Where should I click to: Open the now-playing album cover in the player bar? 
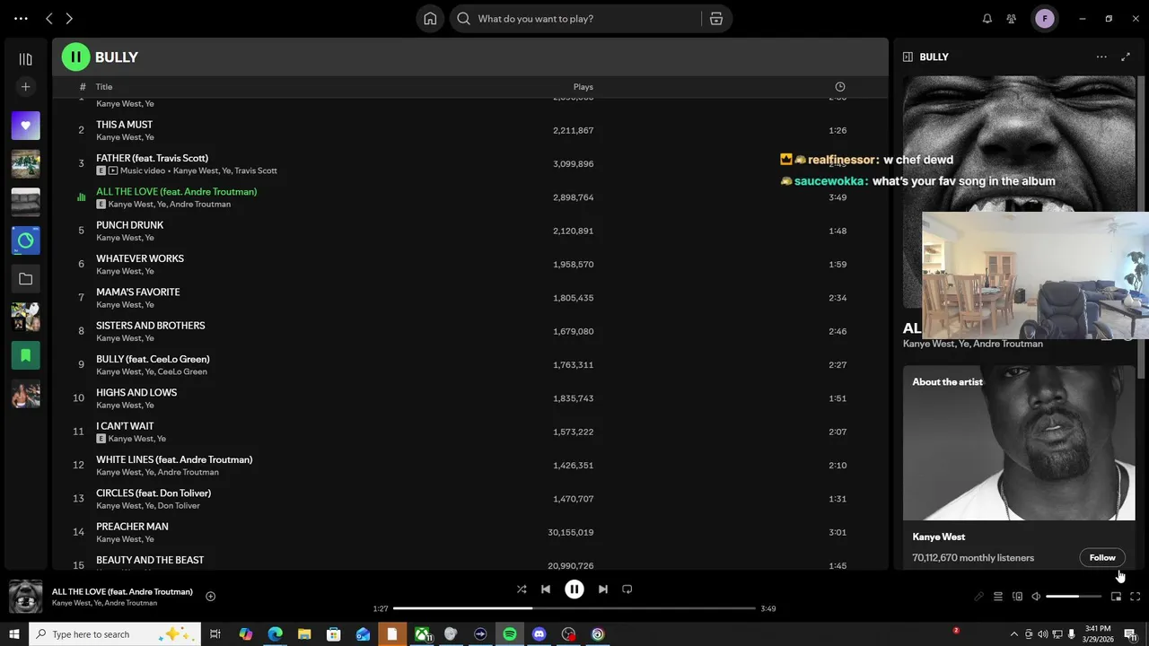pyautogui.click(x=25, y=597)
